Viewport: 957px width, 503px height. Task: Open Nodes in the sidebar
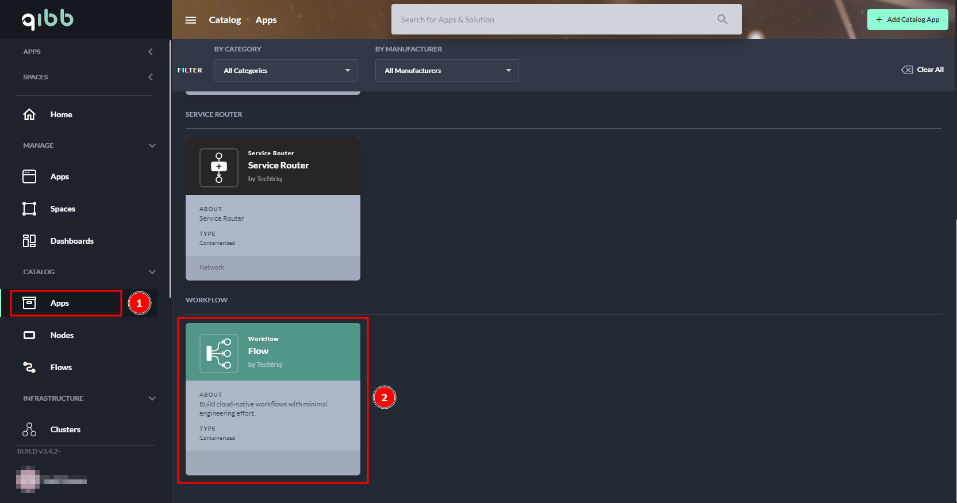pyautogui.click(x=62, y=335)
